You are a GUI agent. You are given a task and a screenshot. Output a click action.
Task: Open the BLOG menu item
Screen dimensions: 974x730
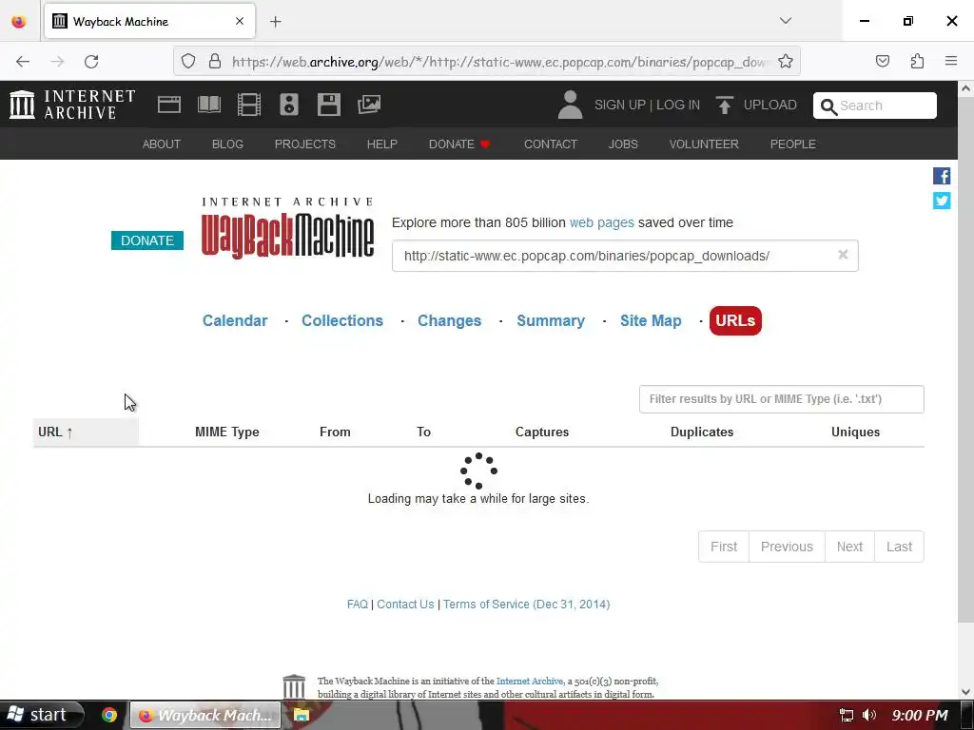pos(227,144)
